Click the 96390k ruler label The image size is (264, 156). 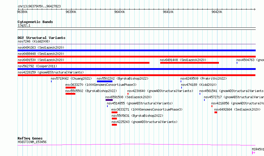coord(71,12)
